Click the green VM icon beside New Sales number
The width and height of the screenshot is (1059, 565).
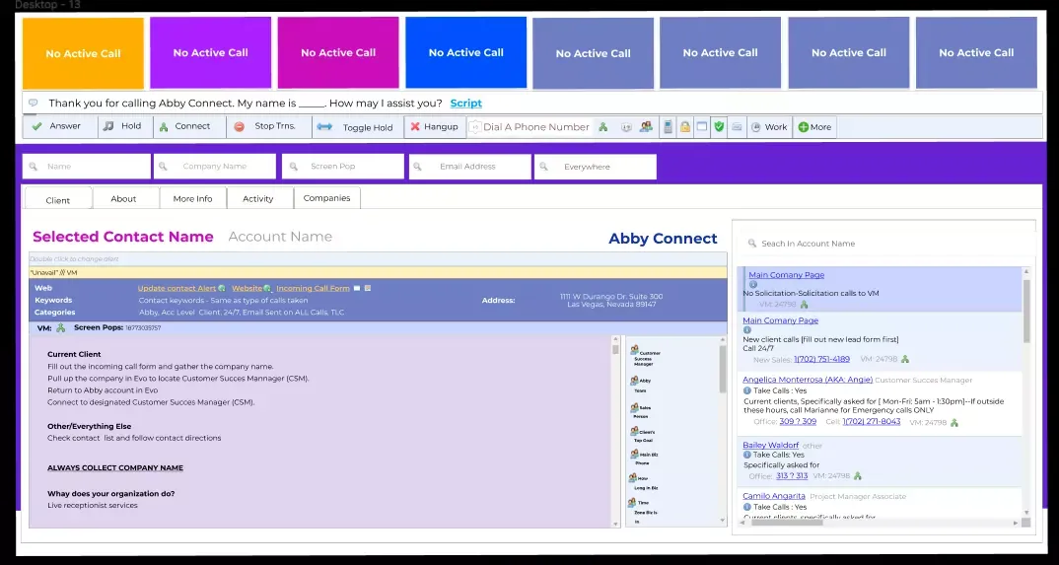pyautogui.click(x=905, y=359)
